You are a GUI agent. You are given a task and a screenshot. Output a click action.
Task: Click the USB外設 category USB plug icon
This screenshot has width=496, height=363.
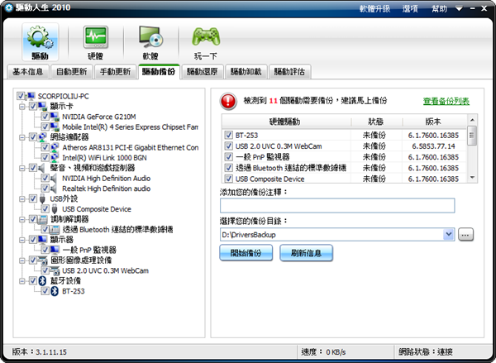coord(42,198)
